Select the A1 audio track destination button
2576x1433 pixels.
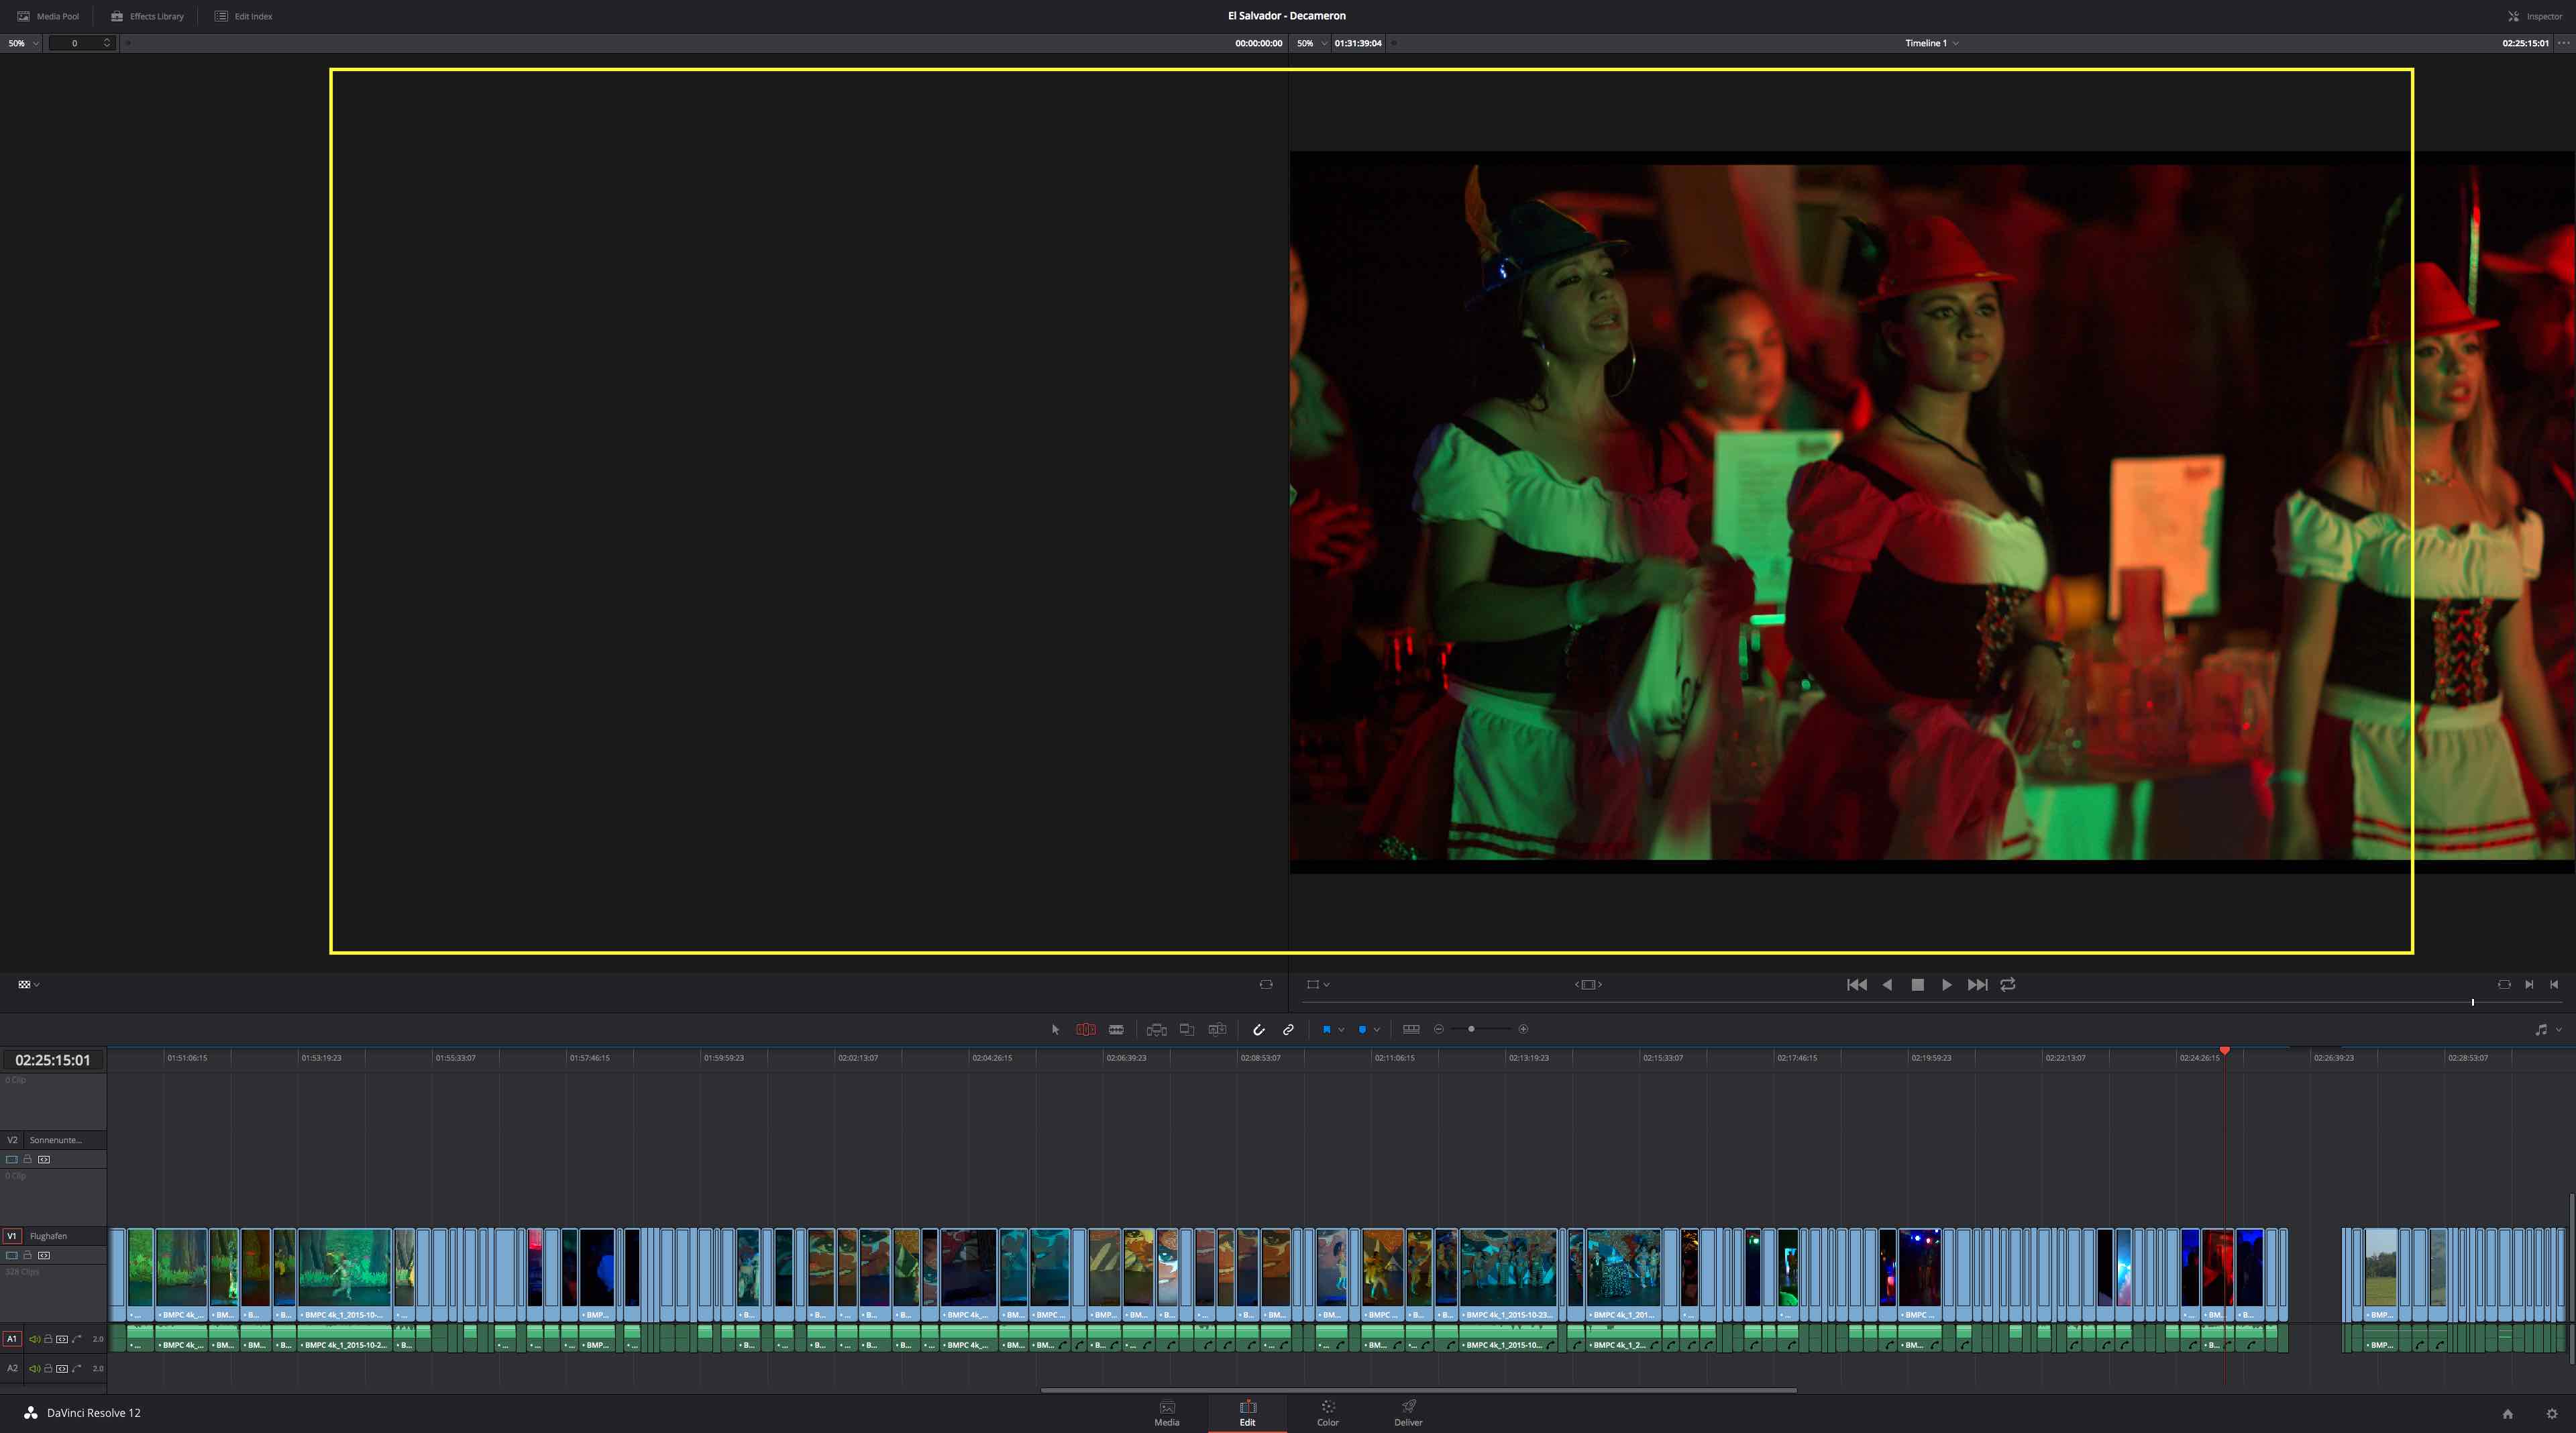[12, 1339]
